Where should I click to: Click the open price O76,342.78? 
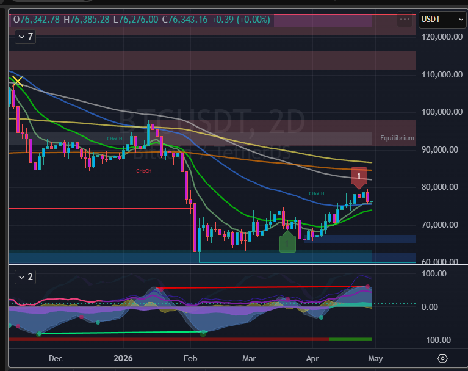37,20
